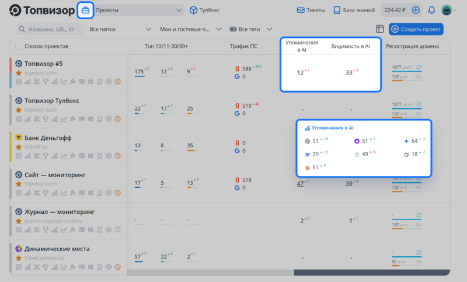Expand the Все теги chevron

[x=269, y=29]
